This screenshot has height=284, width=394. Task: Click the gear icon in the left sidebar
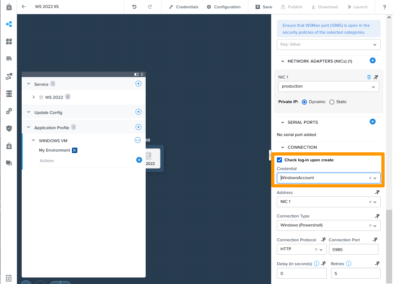(8, 111)
